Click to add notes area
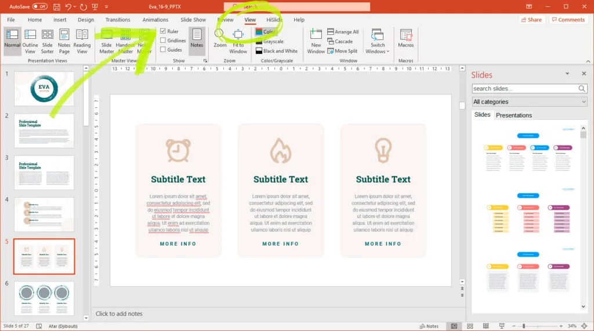The height and width of the screenshot is (331, 594). click(119, 314)
